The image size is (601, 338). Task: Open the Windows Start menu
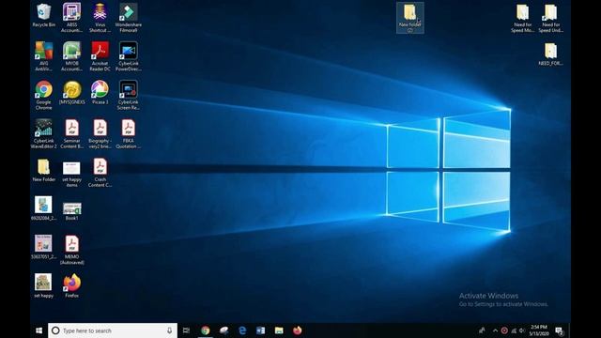[39, 330]
